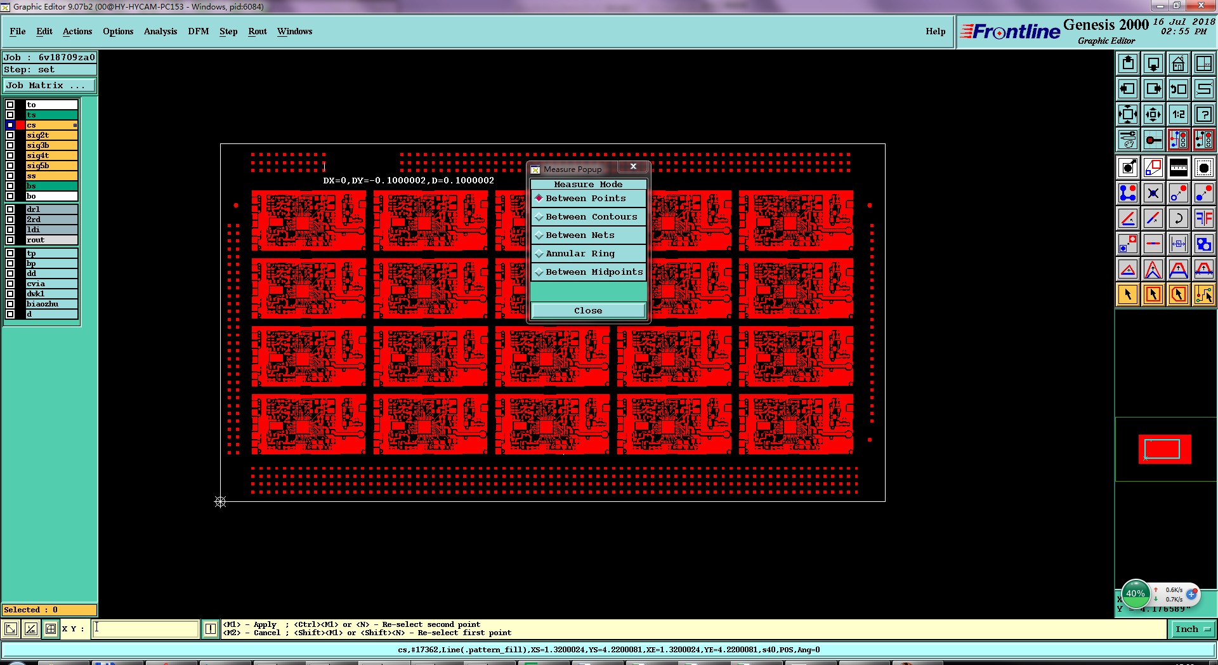1218x665 pixels.
Task: Click the pan up arrow icon
Action: [x=1128, y=63]
